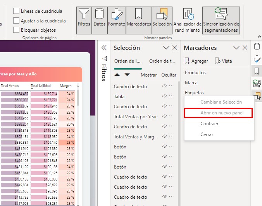Click Mostrar to show all layers
Viewport: 262px width, 206px height.
[149, 75]
